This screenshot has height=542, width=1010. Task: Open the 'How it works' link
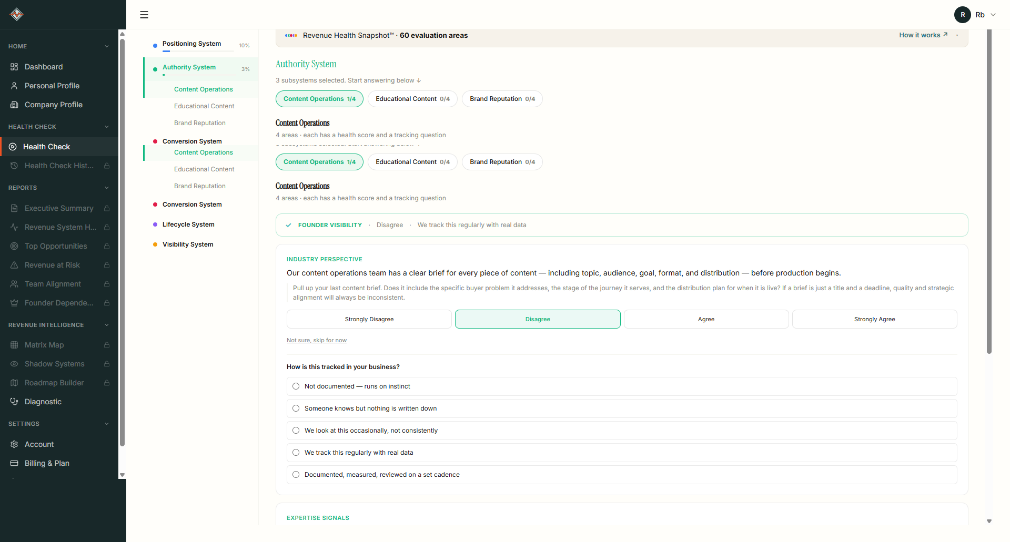pos(923,35)
